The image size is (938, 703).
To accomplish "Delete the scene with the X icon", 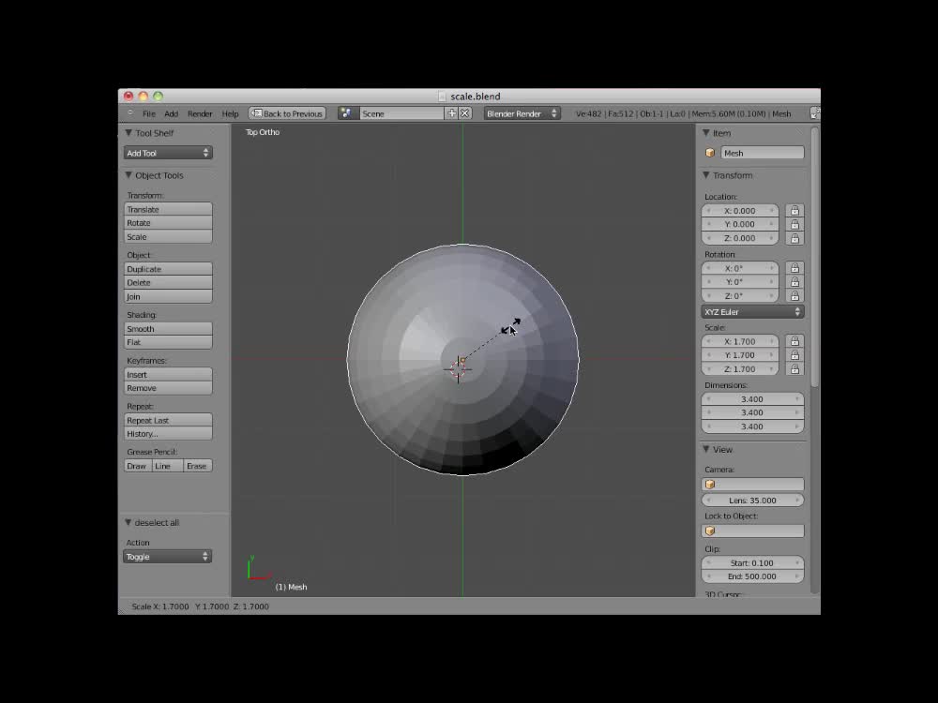I will coord(464,113).
